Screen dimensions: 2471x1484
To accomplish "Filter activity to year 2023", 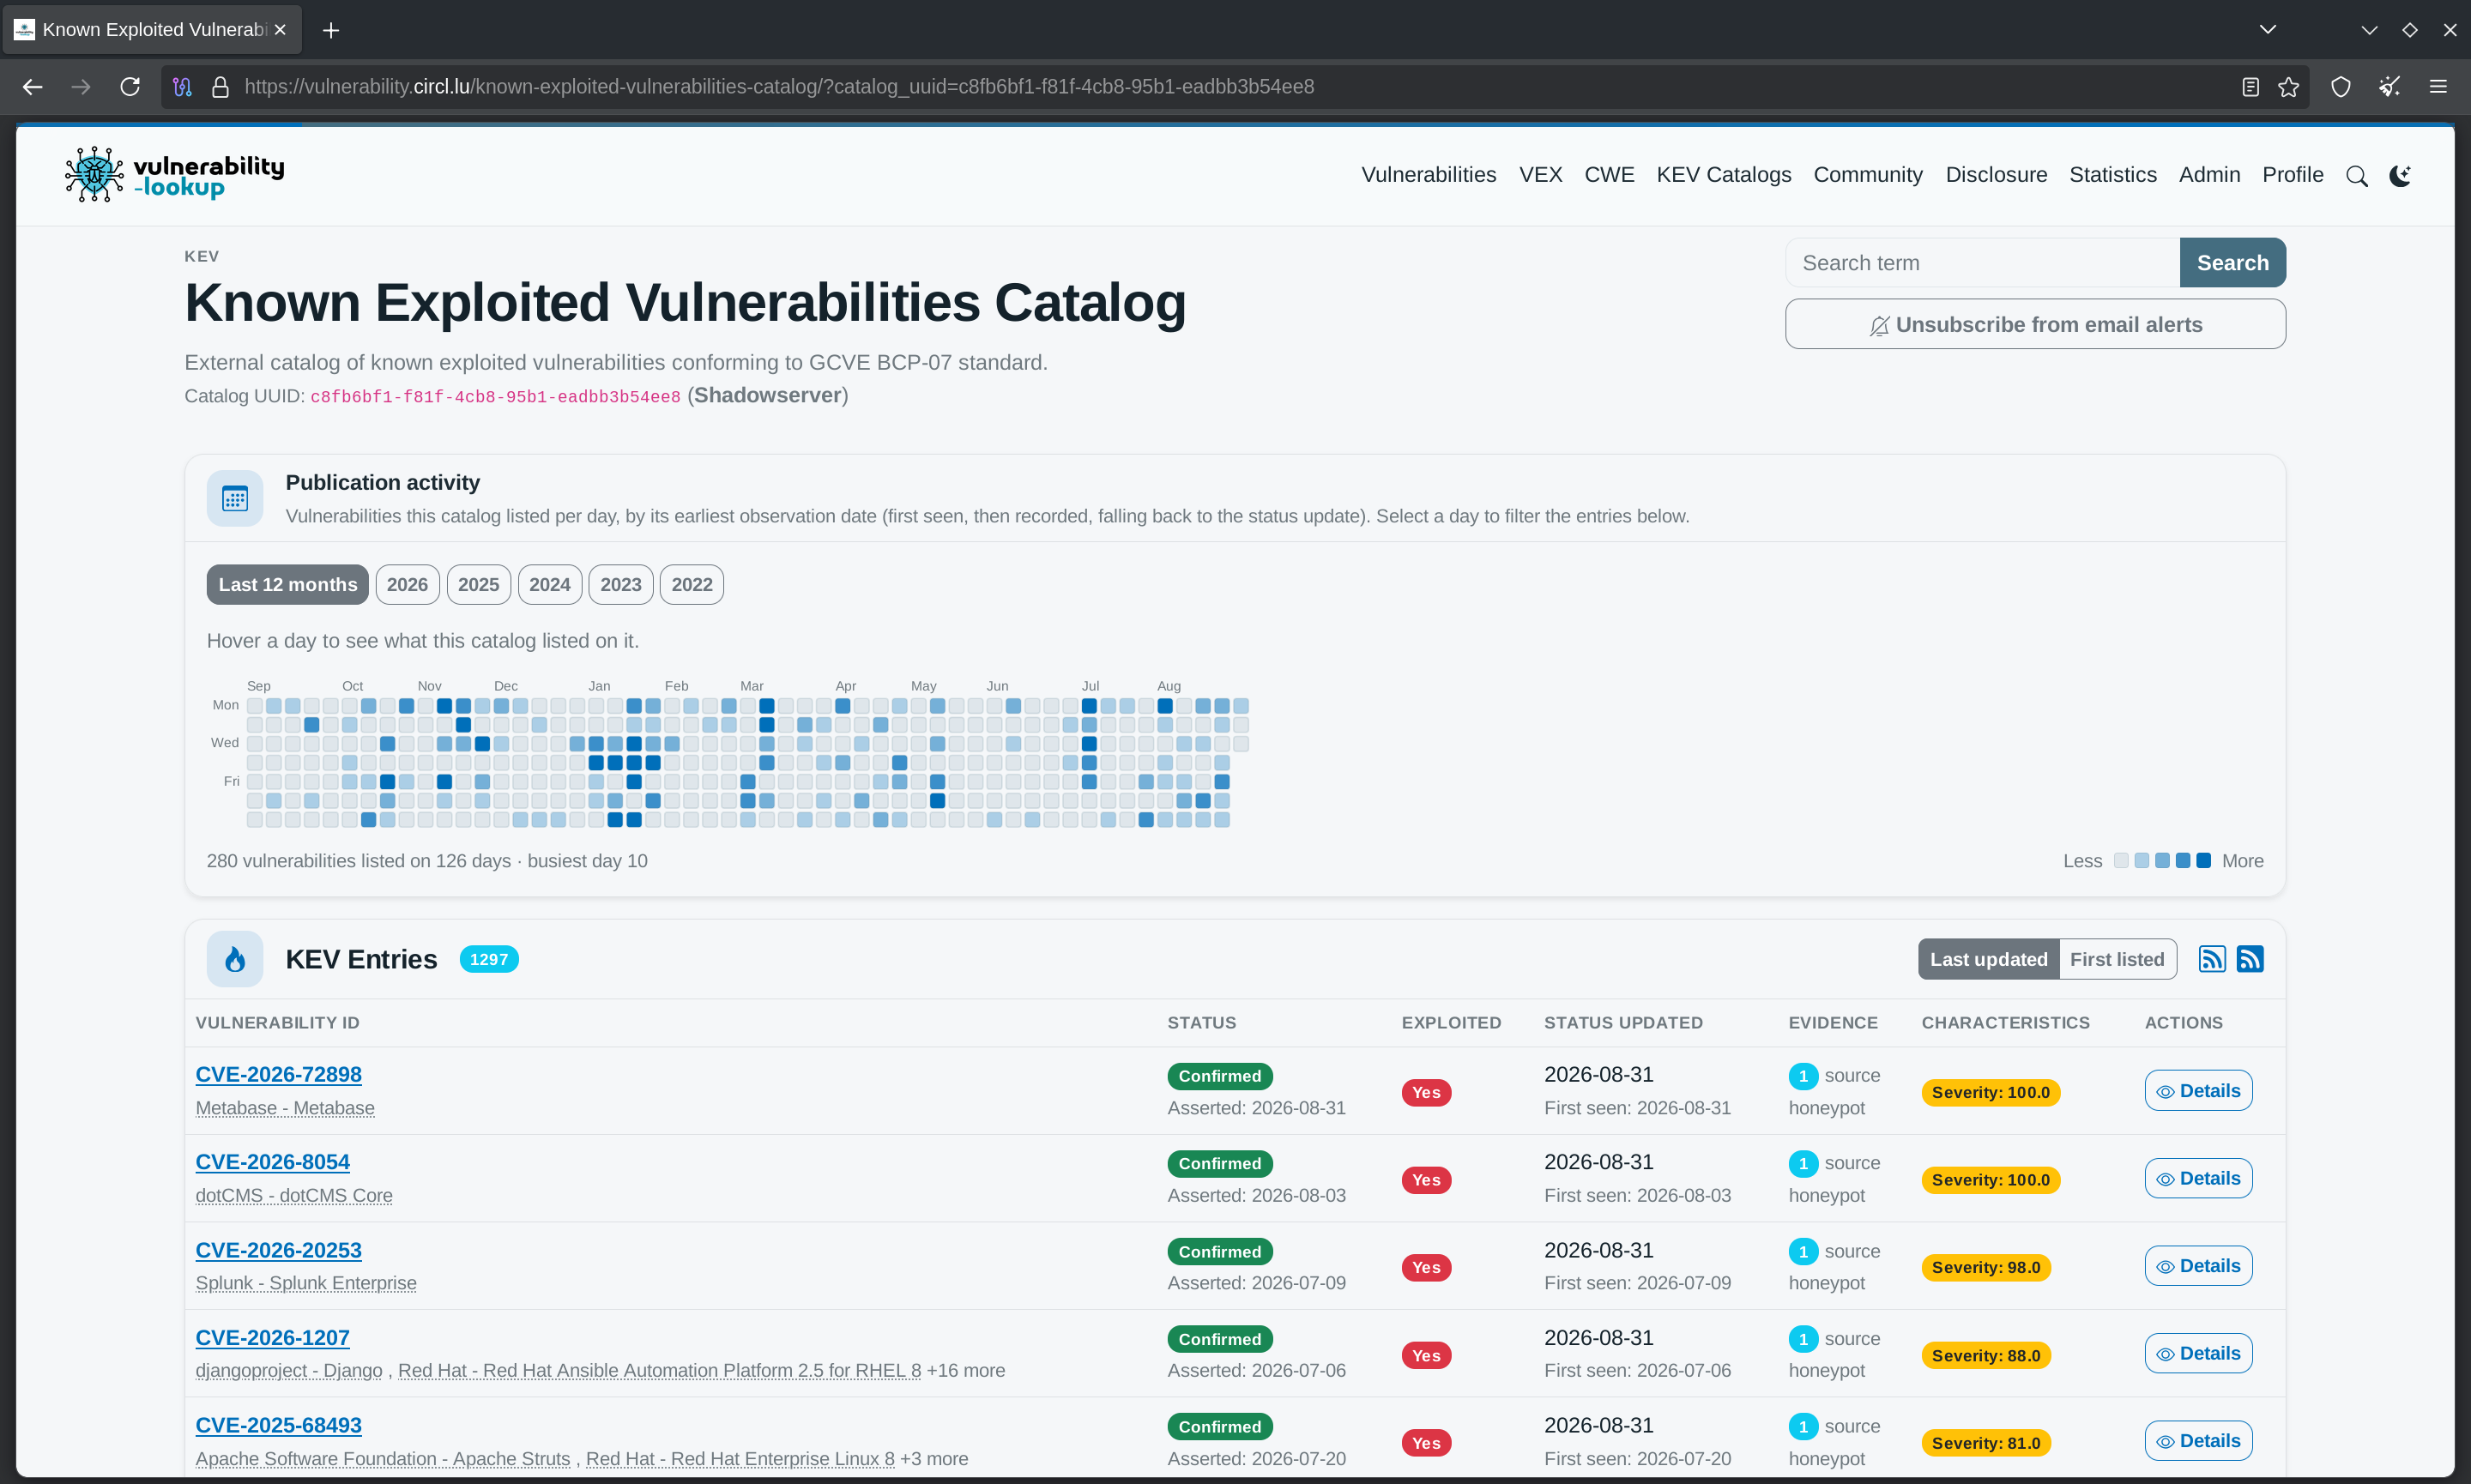I will [x=621, y=584].
